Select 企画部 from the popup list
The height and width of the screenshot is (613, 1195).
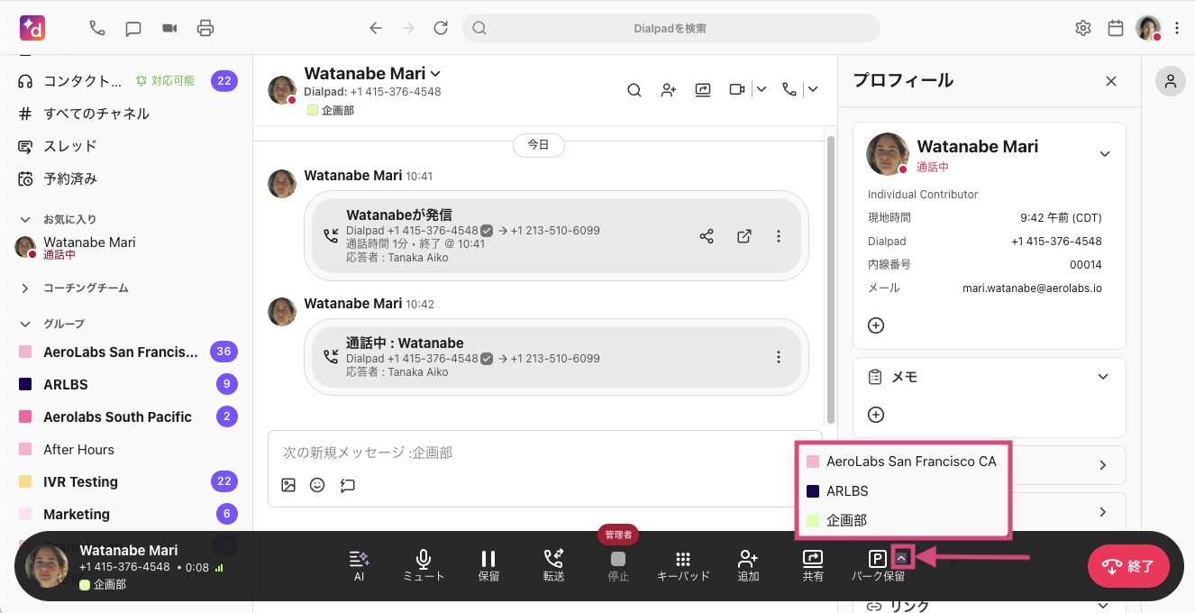coord(846,520)
